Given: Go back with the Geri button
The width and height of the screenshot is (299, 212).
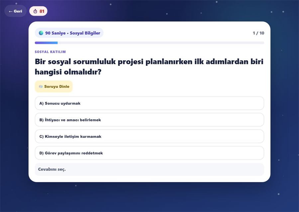Looking at the screenshot, I should pos(15,11).
